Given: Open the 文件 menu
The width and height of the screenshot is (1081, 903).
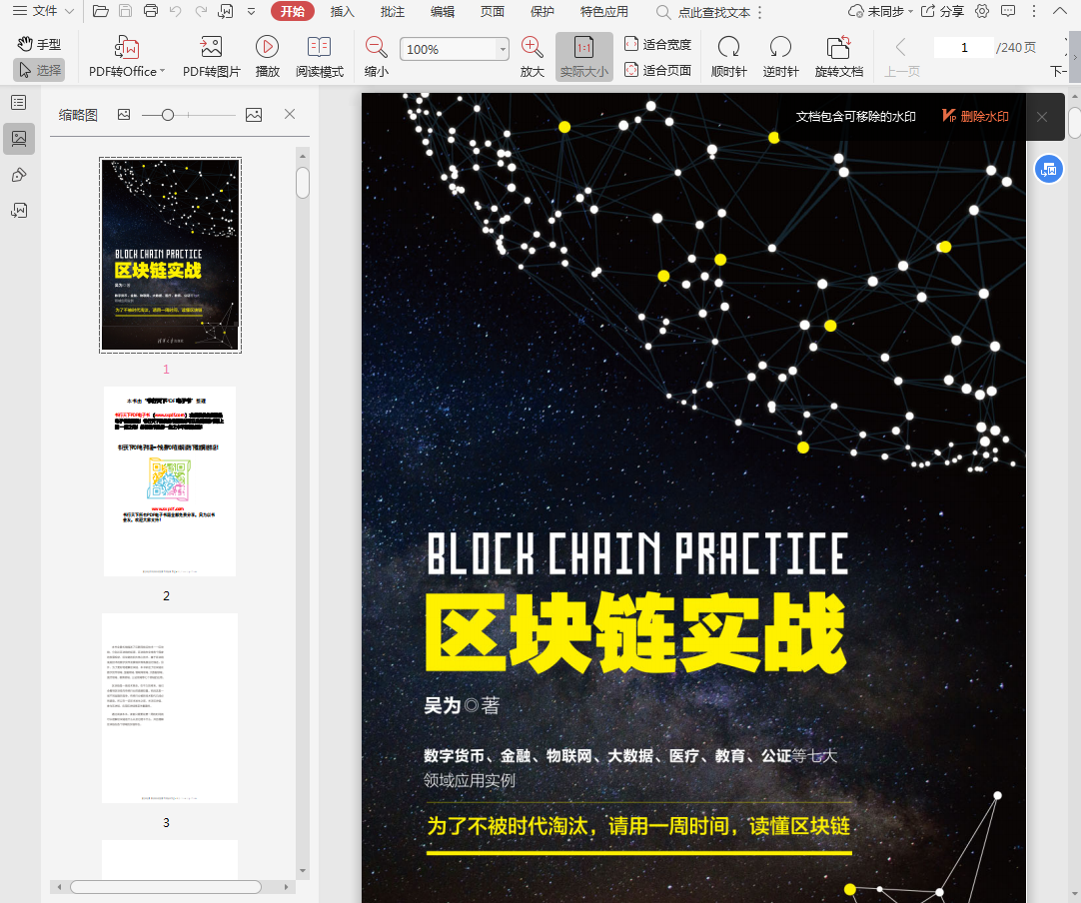Looking at the screenshot, I should pyautogui.click(x=36, y=11).
